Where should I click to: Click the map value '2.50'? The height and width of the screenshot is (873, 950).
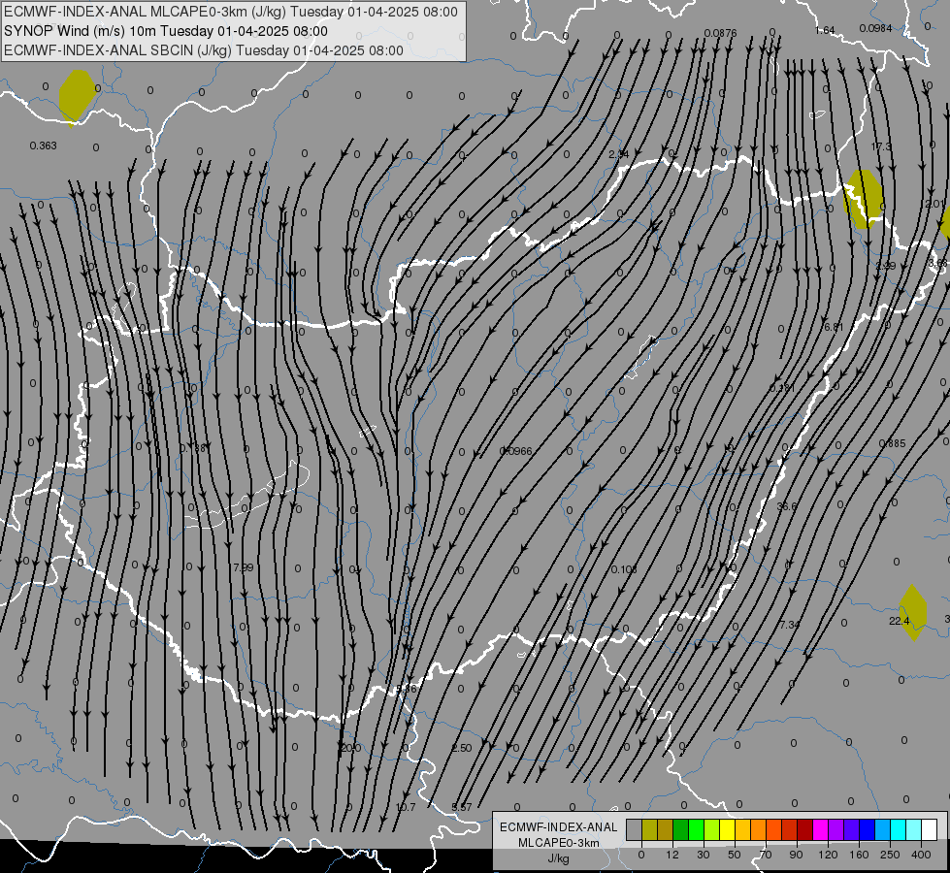(x=462, y=748)
